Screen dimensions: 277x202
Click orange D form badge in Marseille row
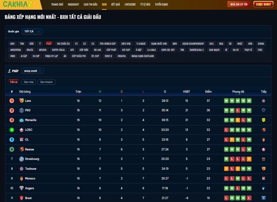tap(238, 120)
